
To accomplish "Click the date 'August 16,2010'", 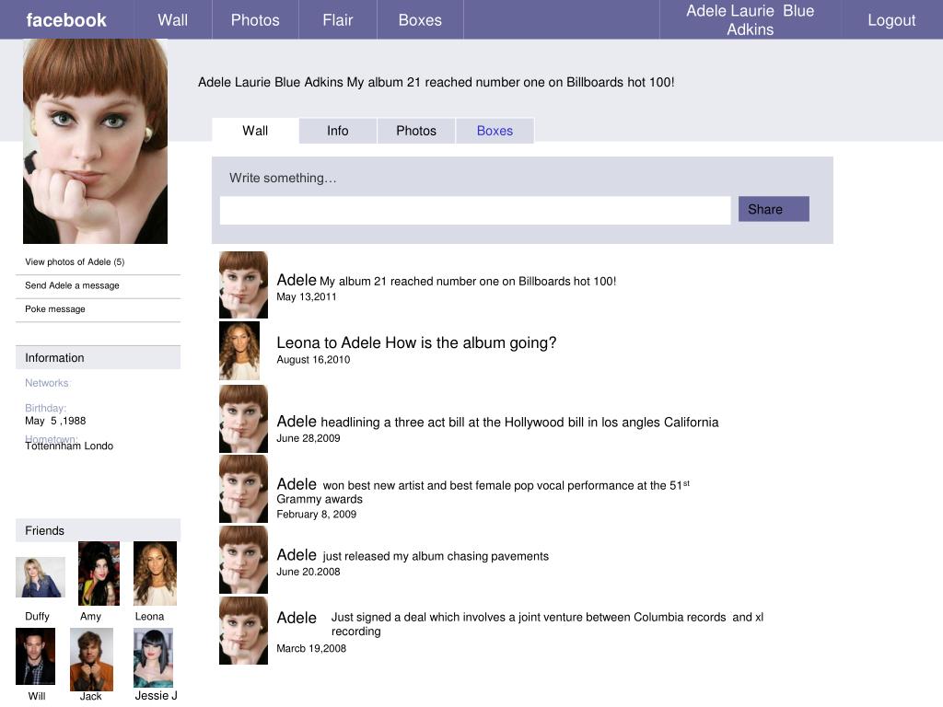I will pyautogui.click(x=313, y=360).
